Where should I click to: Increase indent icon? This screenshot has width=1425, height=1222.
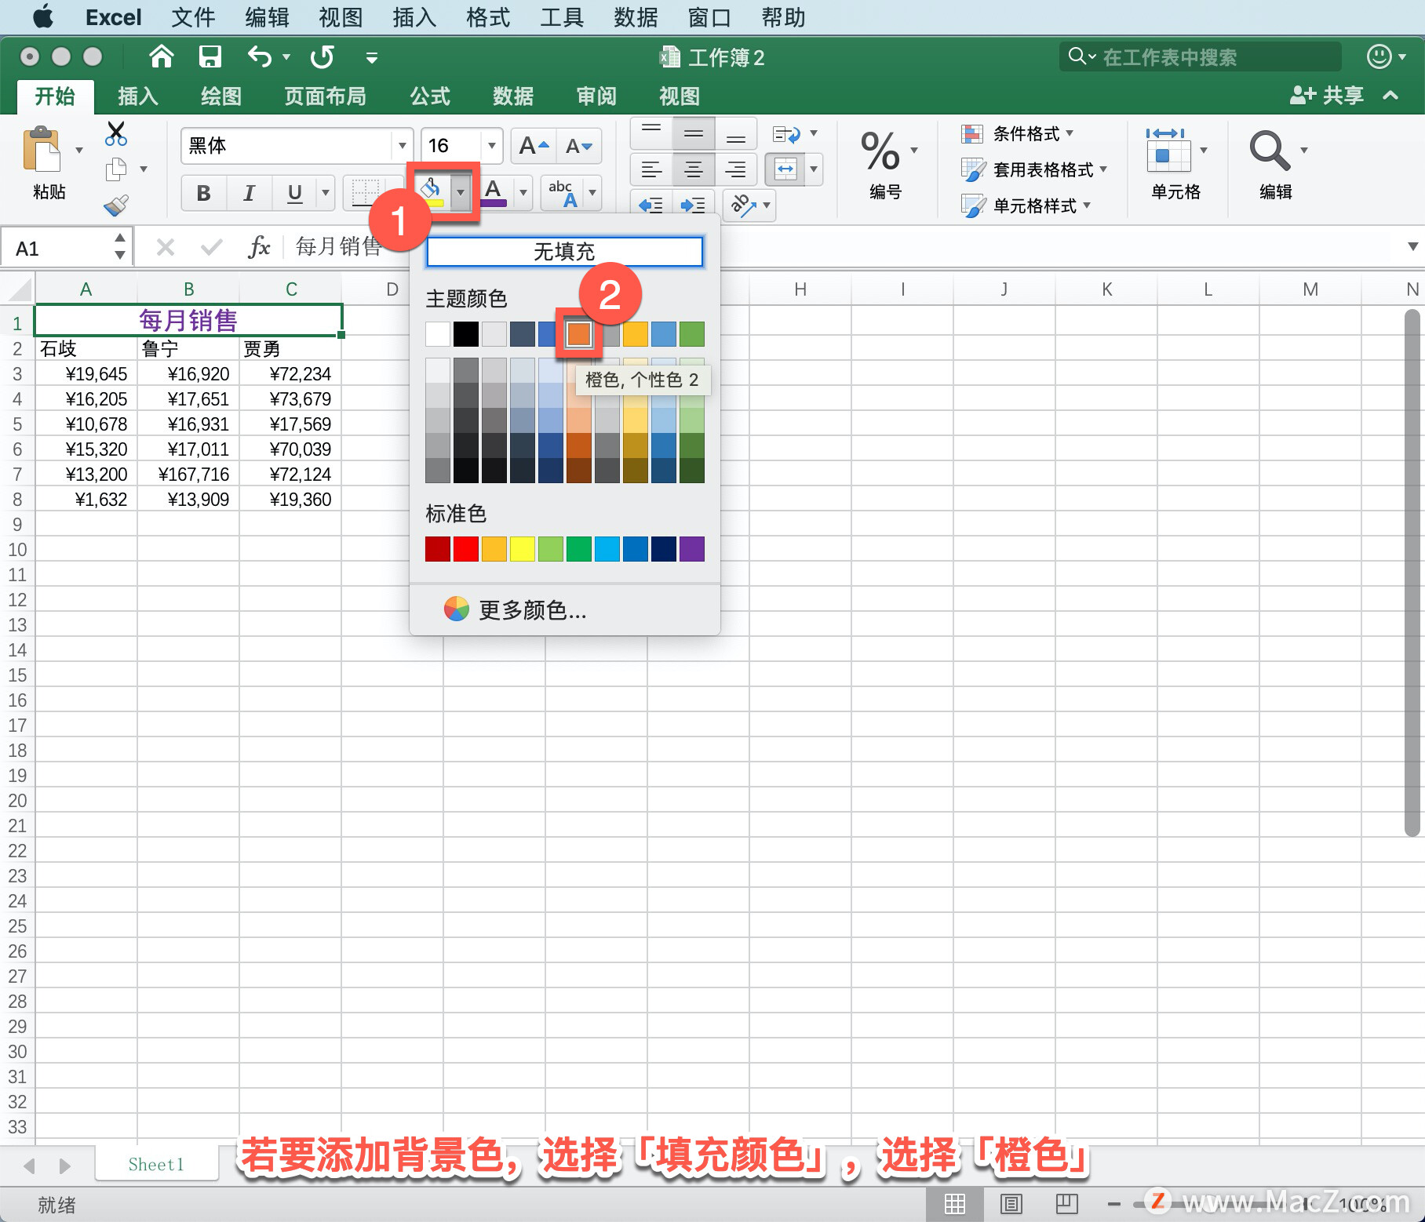[x=693, y=205]
